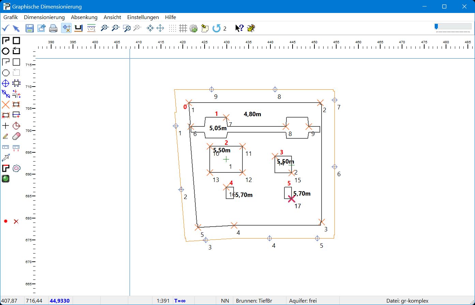Toggle the highlighted well-marker mode toolbar button
The width and height of the screenshot is (475, 305).
66,28
